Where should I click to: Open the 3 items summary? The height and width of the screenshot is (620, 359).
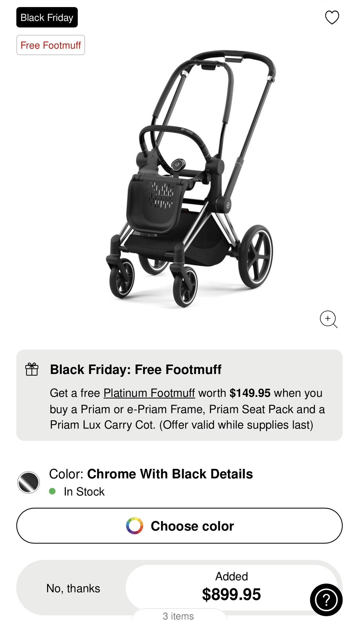pos(179,615)
